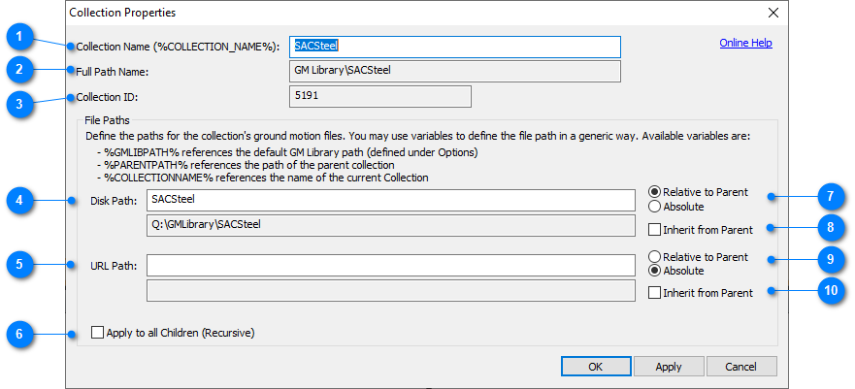Click numbered callout marker 9

point(831,259)
